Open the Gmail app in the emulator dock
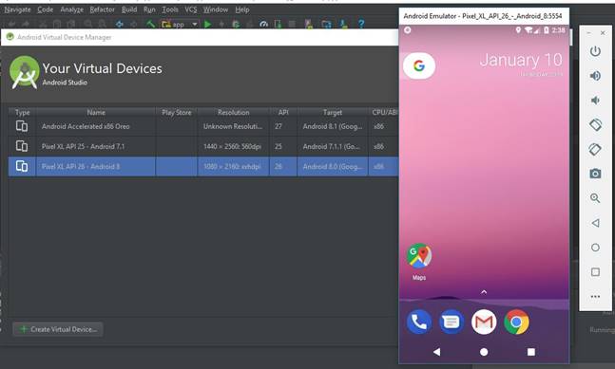The image size is (615, 369). (484, 322)
